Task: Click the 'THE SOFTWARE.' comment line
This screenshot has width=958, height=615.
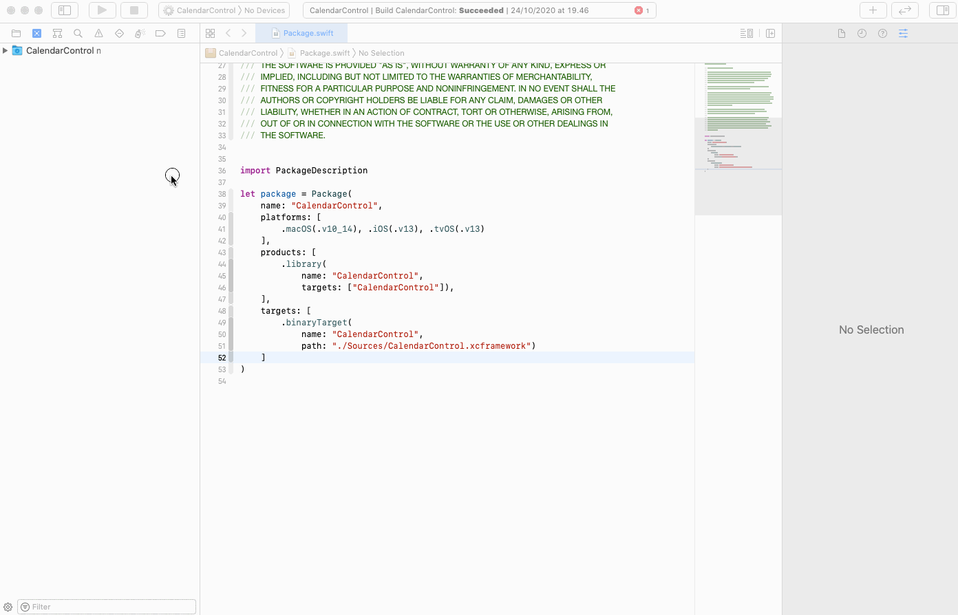Action: pyautogui.click(x=292, y=136)
